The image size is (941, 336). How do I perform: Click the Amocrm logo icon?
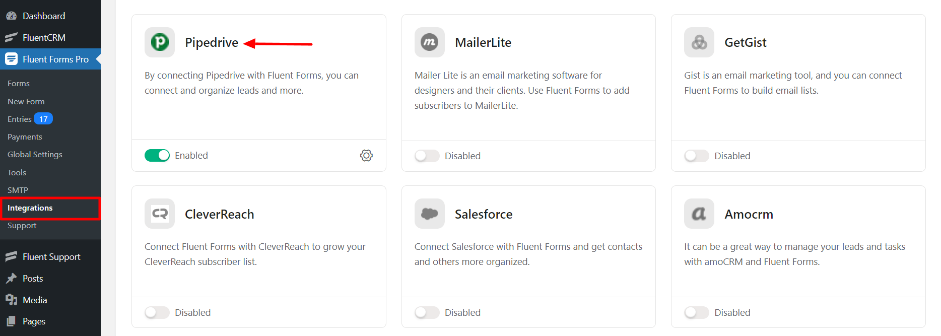(x=699, y=214)
